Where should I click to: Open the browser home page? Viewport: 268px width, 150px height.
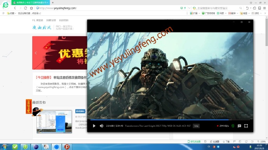(x=31, y=8)
